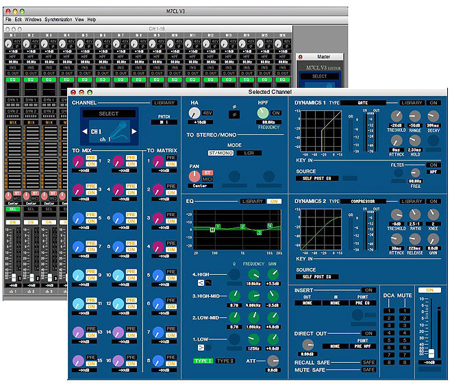Toggle the 48V phantom power button
The width and height of the screenshot is (452, 386).
pyautogui.click(x=208, y=113)
